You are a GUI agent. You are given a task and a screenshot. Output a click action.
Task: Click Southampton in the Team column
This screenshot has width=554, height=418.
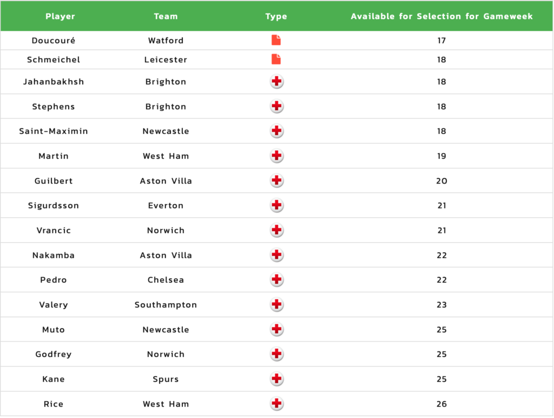166,305
